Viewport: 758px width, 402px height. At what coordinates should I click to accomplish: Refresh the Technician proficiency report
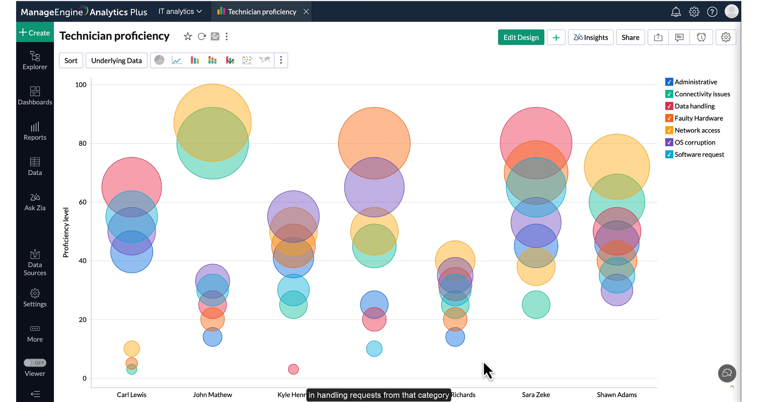click(202, 36)
